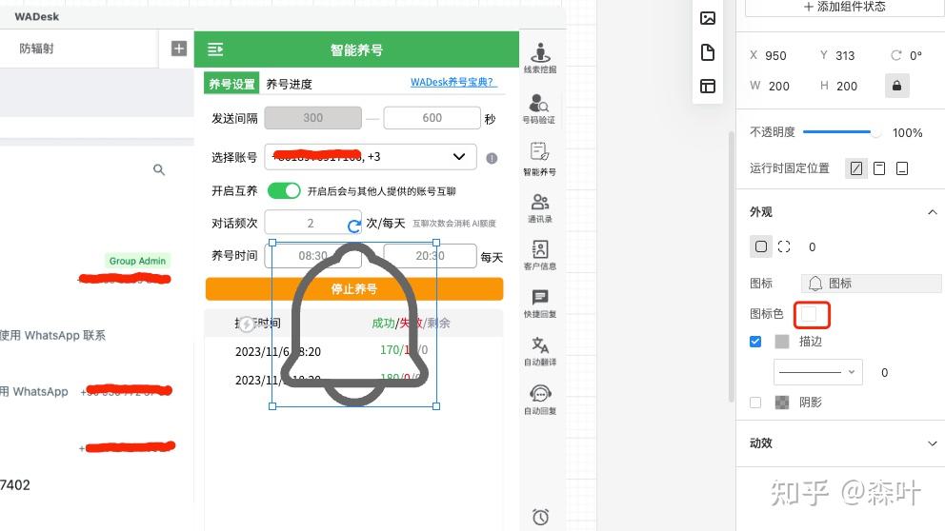
Task: Switch to the 养号进度 tab
Action: (290, 84)
